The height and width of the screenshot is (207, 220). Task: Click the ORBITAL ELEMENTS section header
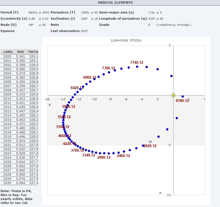click(x=115, y=3)
